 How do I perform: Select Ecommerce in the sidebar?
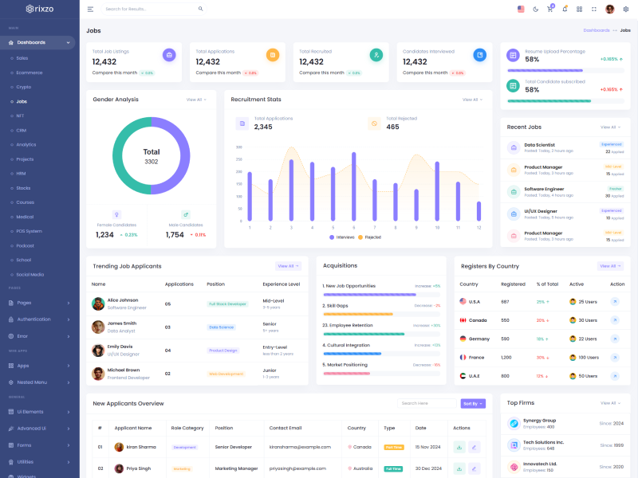click(30, 72)
